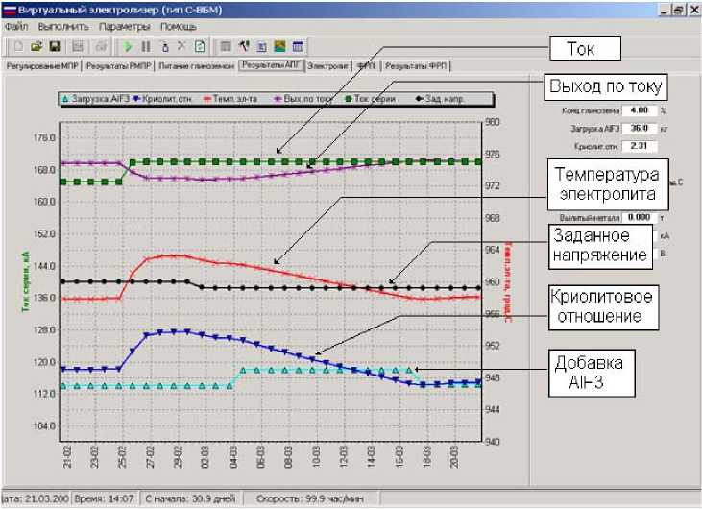Select the Питание глиноземом tab

(x=195, y=66)
